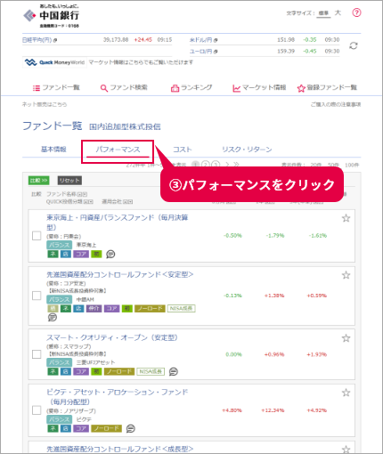
Task: Star the スマート・クオリティ・オープン fund
Action: (346, 338)
